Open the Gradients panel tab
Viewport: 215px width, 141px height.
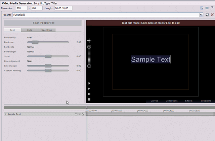click(206, 101)
